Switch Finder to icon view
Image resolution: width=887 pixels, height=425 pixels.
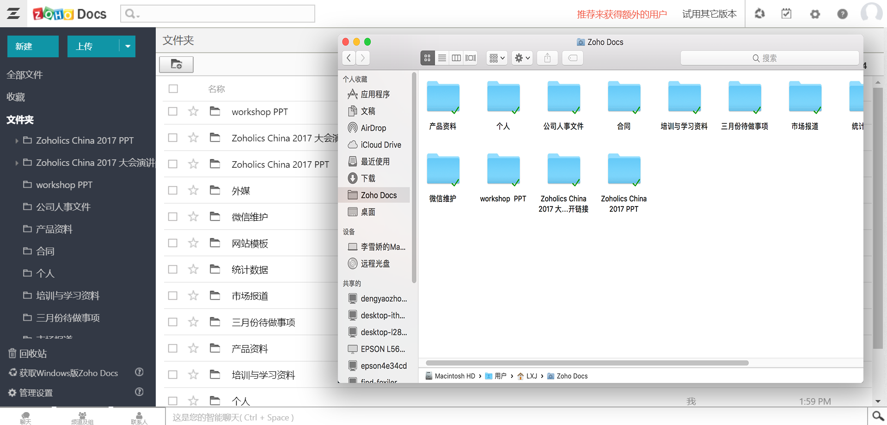coord(427,58)
